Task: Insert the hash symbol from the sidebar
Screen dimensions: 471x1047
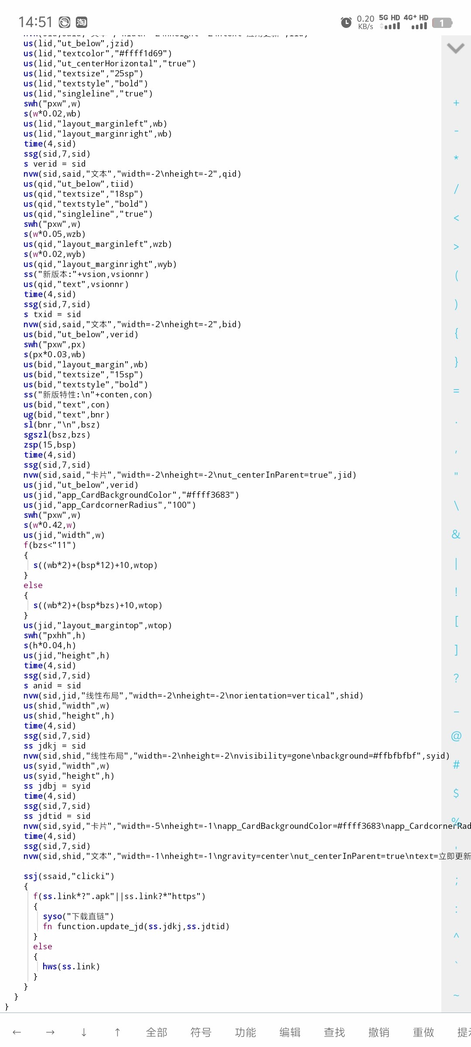Action: [456, 765]
